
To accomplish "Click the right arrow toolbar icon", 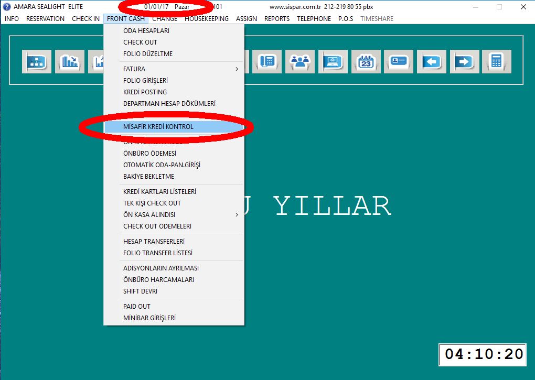I will pos(464,61).
